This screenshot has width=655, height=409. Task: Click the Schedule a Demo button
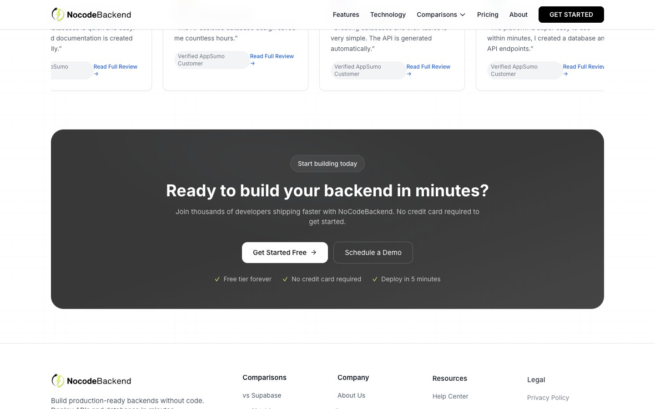373,252
